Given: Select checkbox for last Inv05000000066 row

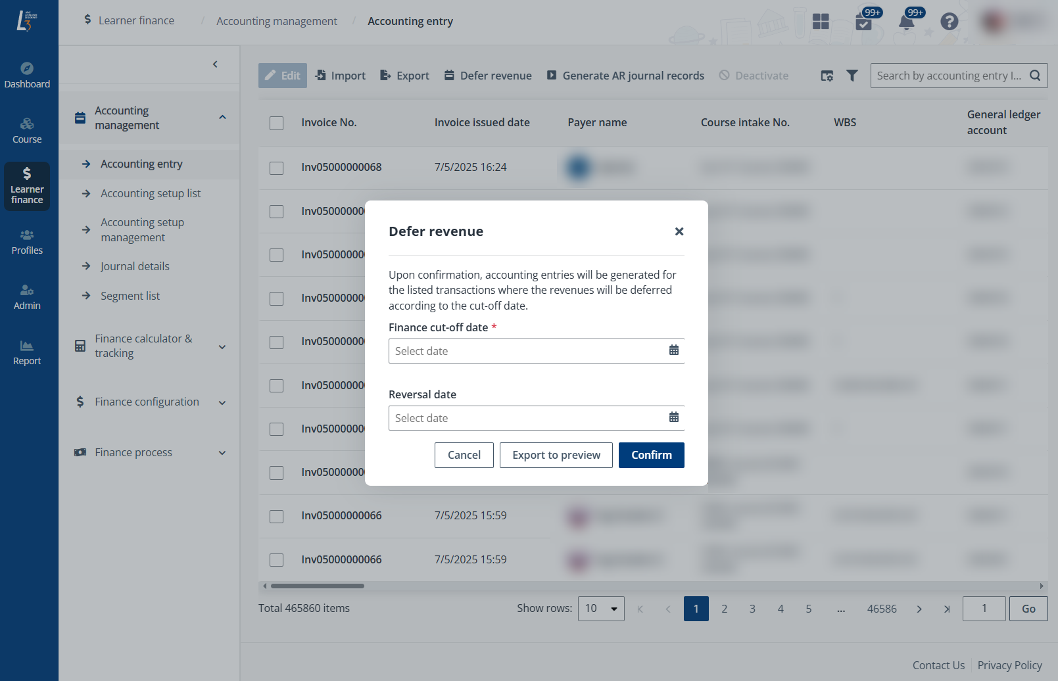Looking at the screenshot, I should [277, 560].
